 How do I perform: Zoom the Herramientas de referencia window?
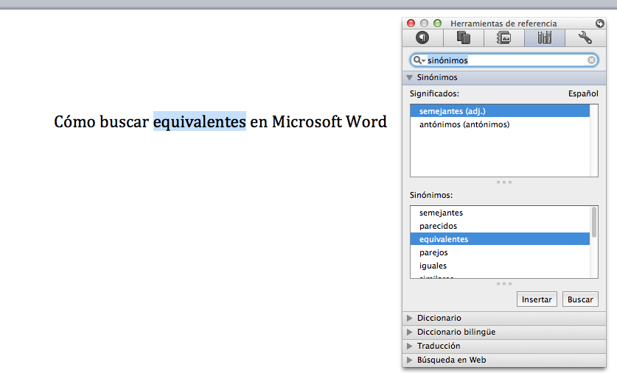point(437,24)
